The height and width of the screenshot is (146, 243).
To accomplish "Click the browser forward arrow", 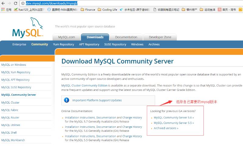I will [9, 3].
